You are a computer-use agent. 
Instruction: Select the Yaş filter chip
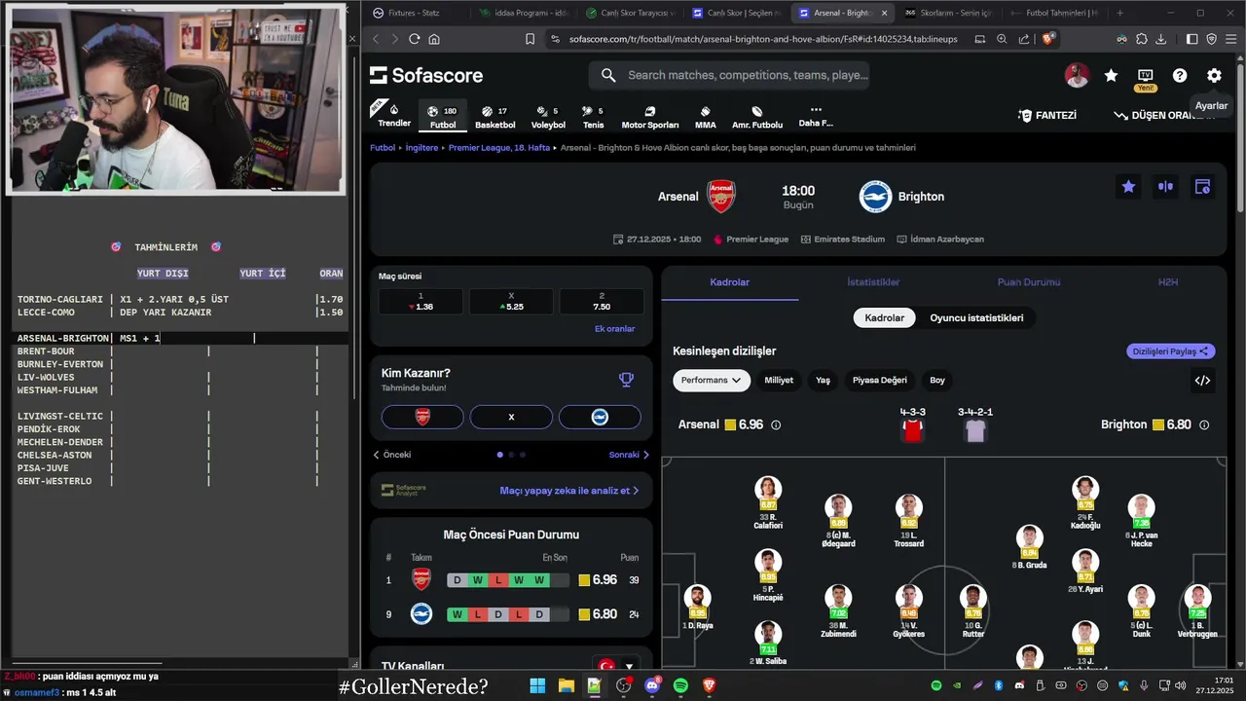click(x=823, y=381)
